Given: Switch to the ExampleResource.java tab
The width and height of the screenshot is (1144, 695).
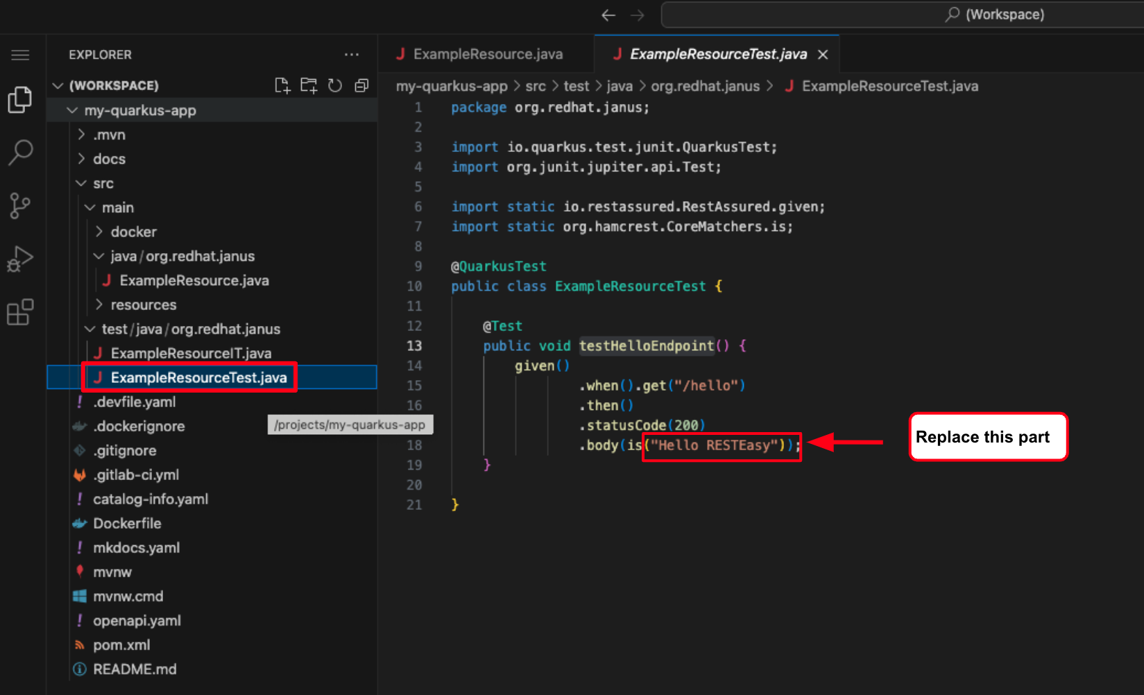Looking at the screenshot, I should coord(486,54).
